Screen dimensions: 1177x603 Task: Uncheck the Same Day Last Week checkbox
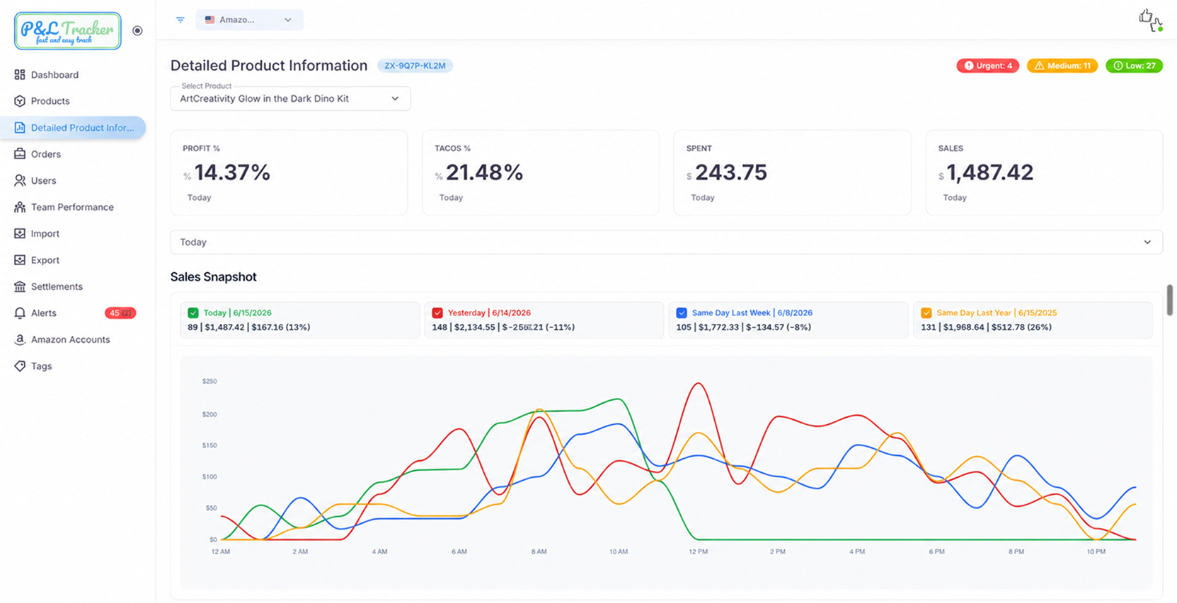pyautogui.click(x=682, y=312)
